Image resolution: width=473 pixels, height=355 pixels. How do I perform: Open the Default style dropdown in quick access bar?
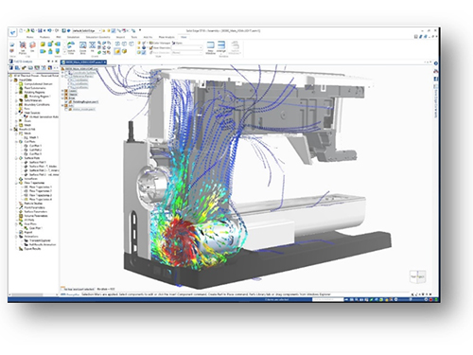click(87, 31)
